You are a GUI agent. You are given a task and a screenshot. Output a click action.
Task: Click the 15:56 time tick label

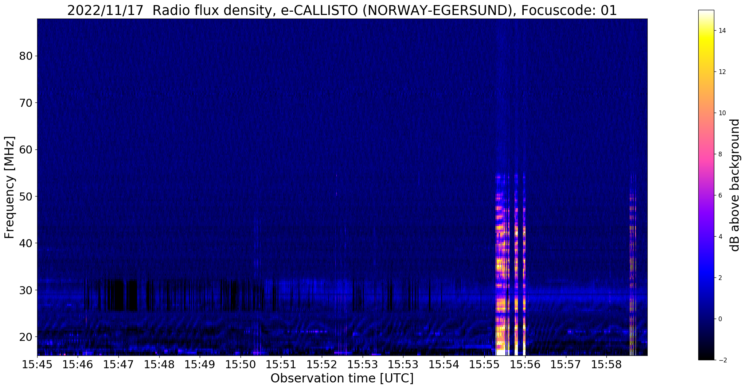click(x=525, y=365)
